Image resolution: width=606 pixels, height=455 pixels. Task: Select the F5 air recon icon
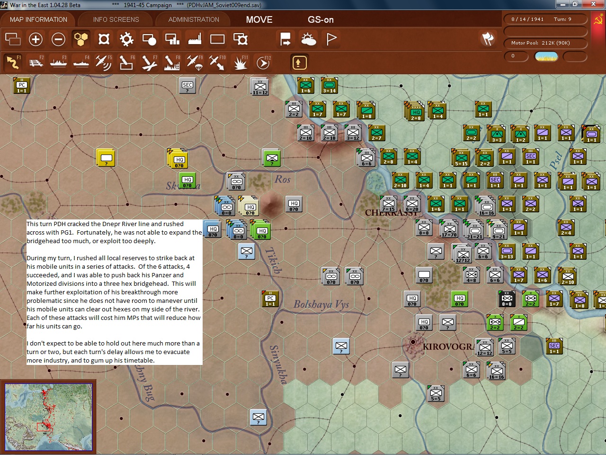[104, 63]
